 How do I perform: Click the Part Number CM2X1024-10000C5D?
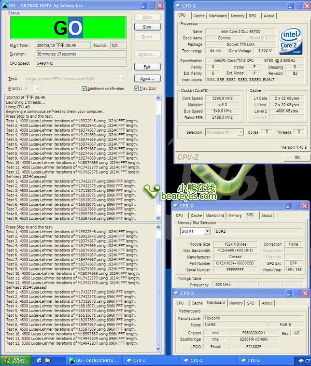coord(235,263)
